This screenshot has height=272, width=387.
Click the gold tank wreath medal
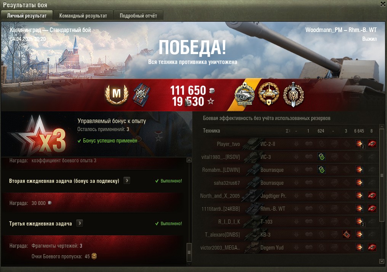[x=269, y=94]
